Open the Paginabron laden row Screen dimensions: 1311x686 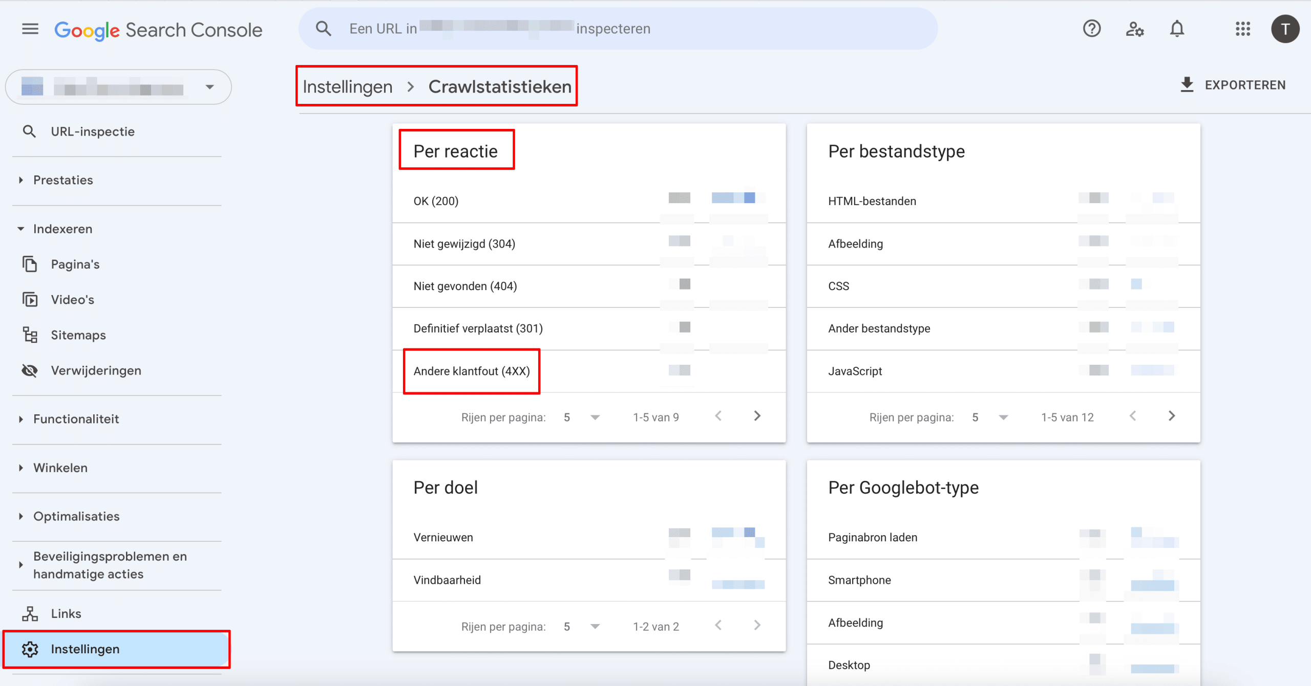click(x=1003, y=537)
